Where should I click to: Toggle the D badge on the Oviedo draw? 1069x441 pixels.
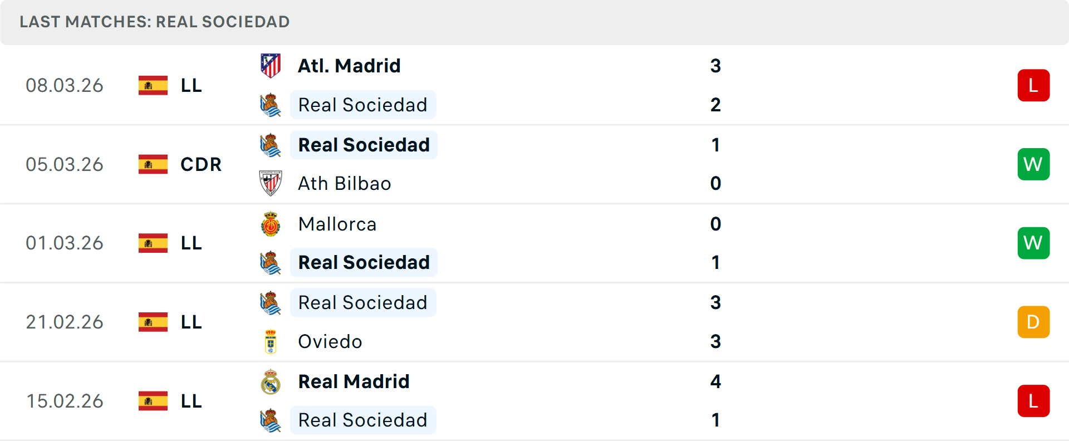pyautogui.click(x=1033, y=322)
